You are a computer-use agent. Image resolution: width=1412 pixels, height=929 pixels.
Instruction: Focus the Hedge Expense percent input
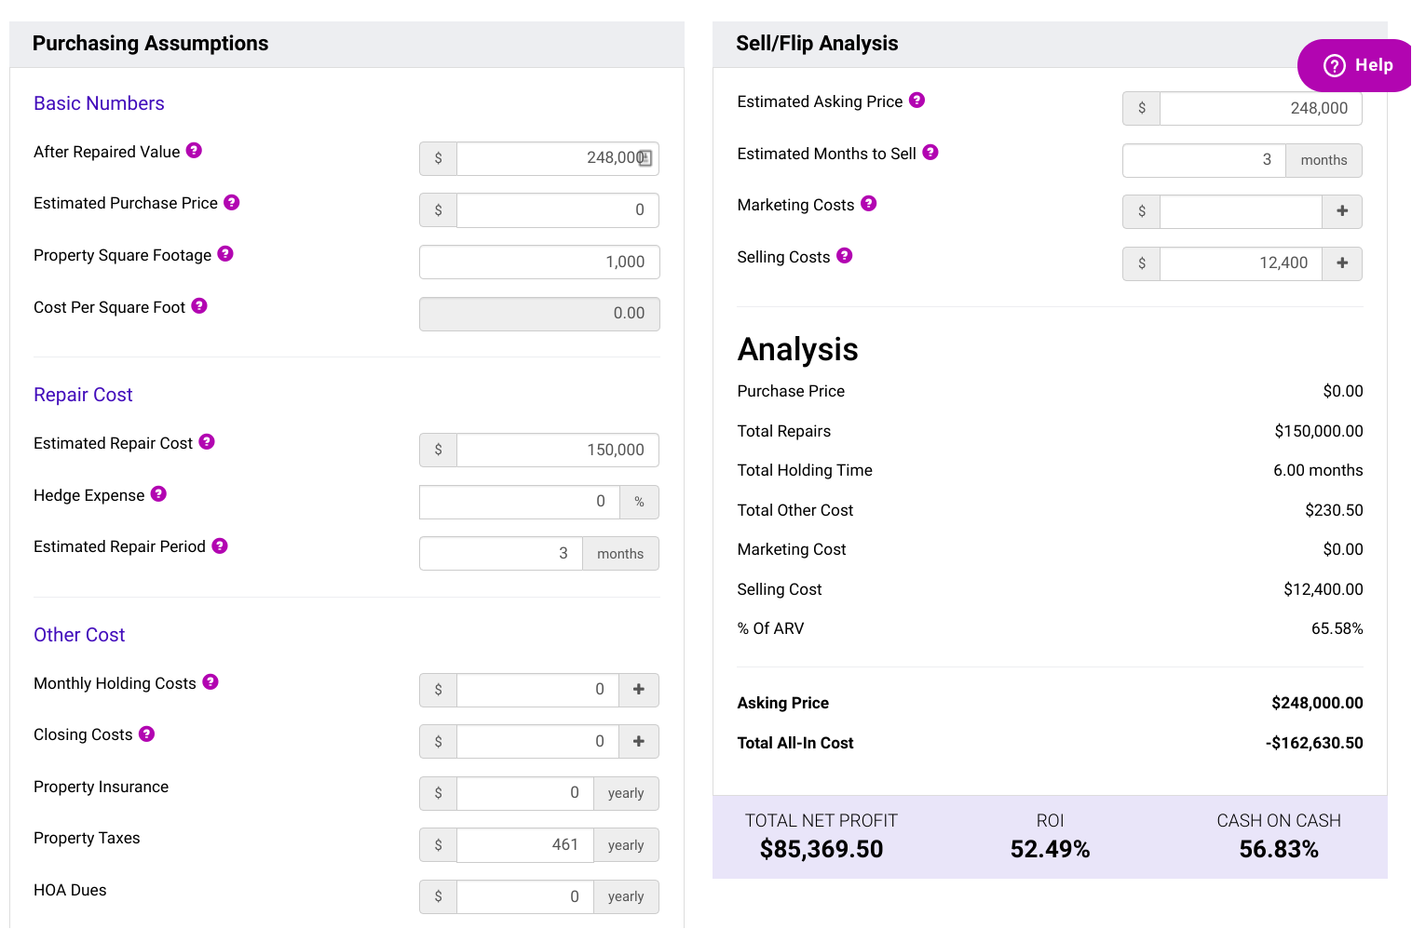point(520,502)
